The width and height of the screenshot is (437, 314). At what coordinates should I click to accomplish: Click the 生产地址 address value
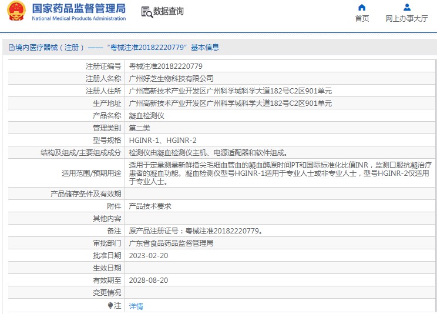(x=230, y=103)
